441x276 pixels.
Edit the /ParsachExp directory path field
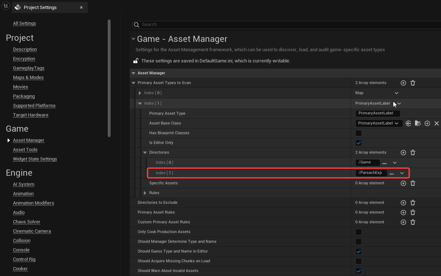tap(371, 173)
